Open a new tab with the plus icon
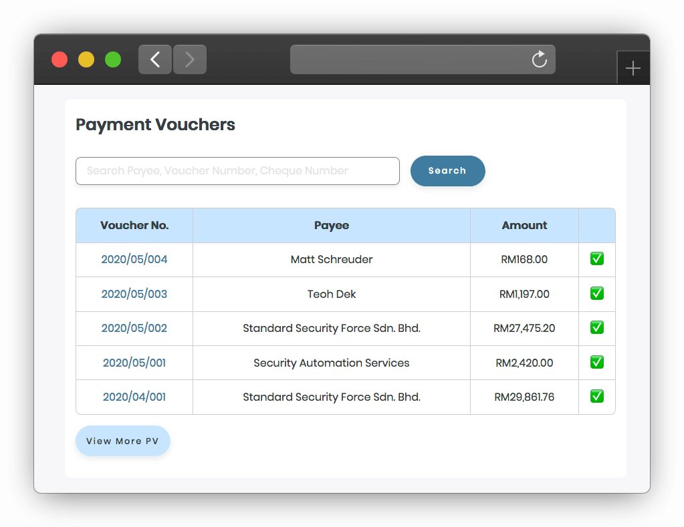The image size is (684, 527). [x=633, y=67]
